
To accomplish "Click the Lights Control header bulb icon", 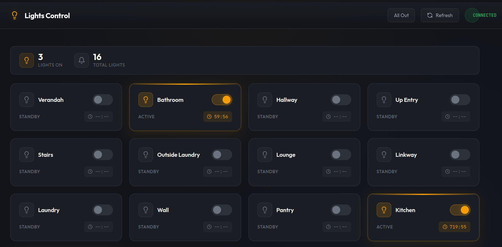I will tap(15, 15).
